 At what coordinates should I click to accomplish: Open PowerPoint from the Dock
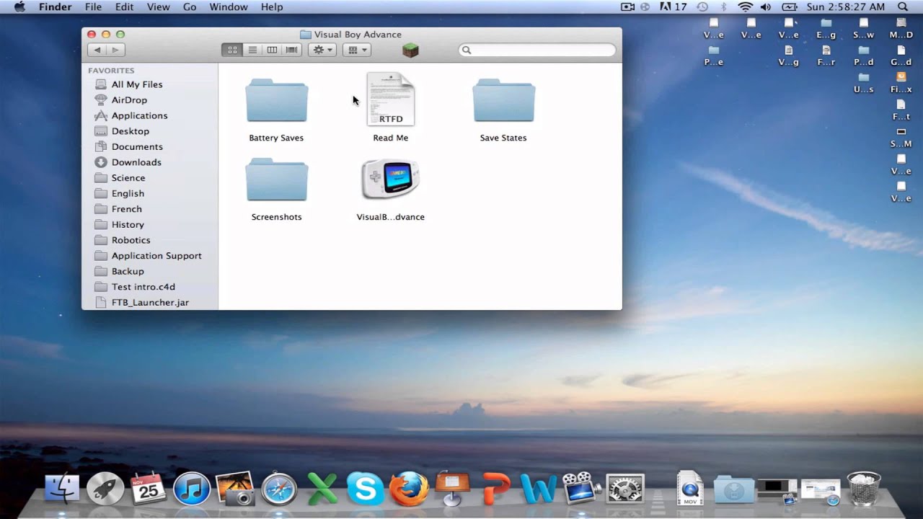pyautogui.click(x=497, y=489)
